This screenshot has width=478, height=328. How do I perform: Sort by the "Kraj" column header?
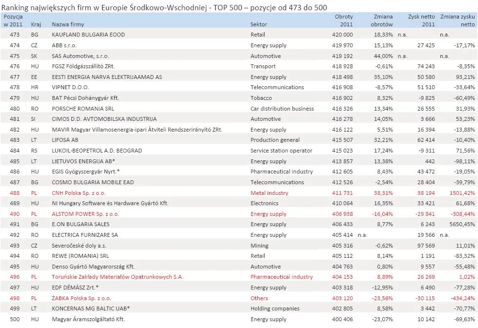pos(36,24)
